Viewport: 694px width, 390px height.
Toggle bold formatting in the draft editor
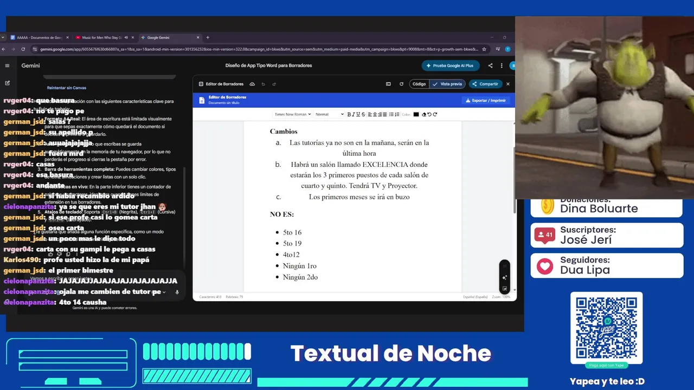[349, 114]
